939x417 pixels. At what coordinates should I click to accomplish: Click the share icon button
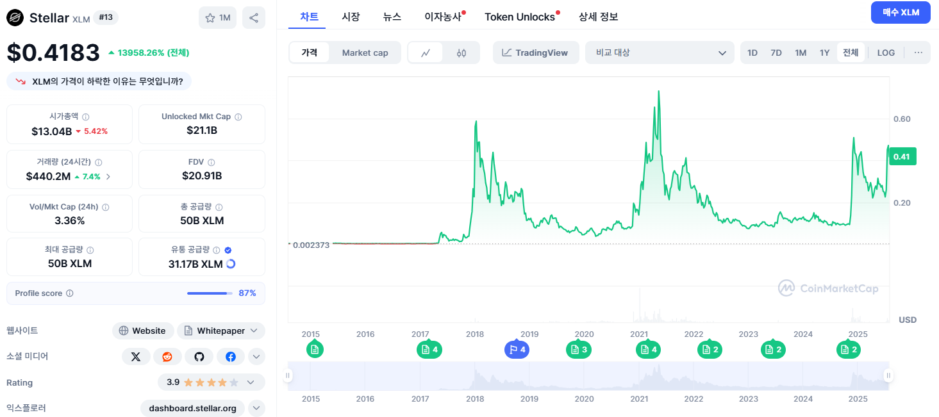(x=254, y=18)
